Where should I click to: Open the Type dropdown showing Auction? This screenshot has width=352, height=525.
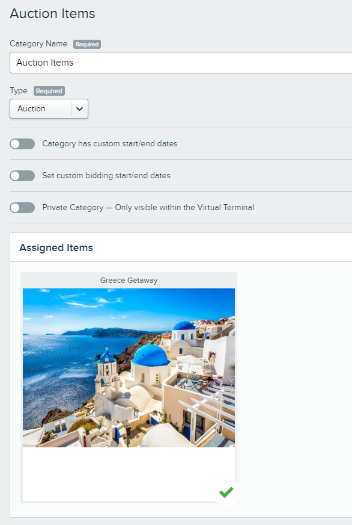point(49,108)
